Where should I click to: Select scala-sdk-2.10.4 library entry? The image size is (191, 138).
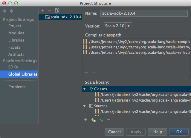pos(60,17)
